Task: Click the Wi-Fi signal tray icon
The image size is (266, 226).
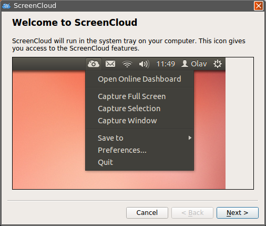Action: pos(127,64)
